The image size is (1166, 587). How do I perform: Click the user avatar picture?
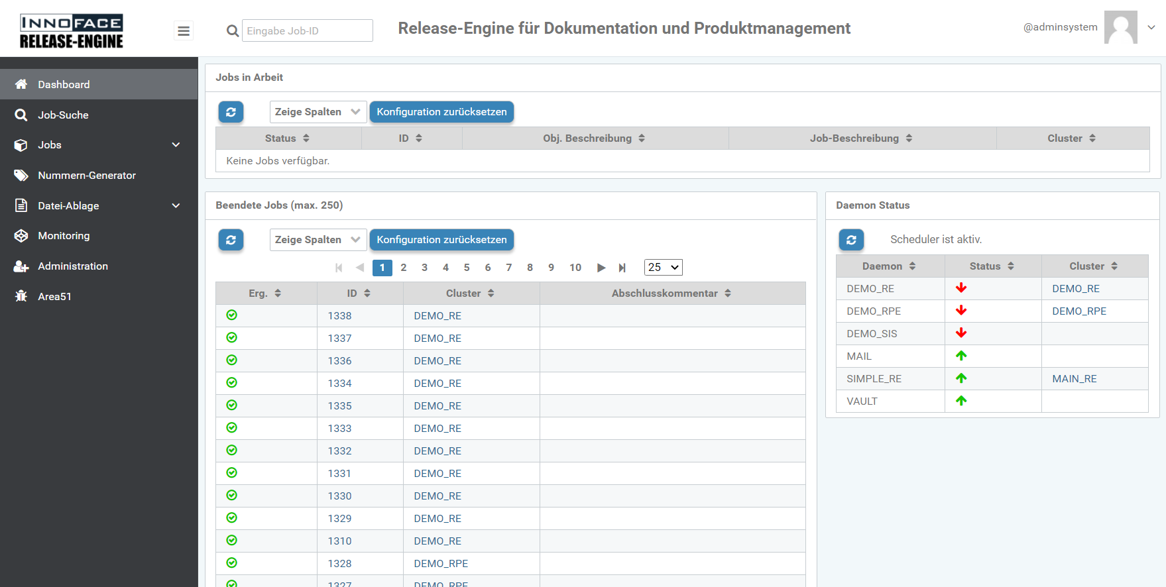1120,28
